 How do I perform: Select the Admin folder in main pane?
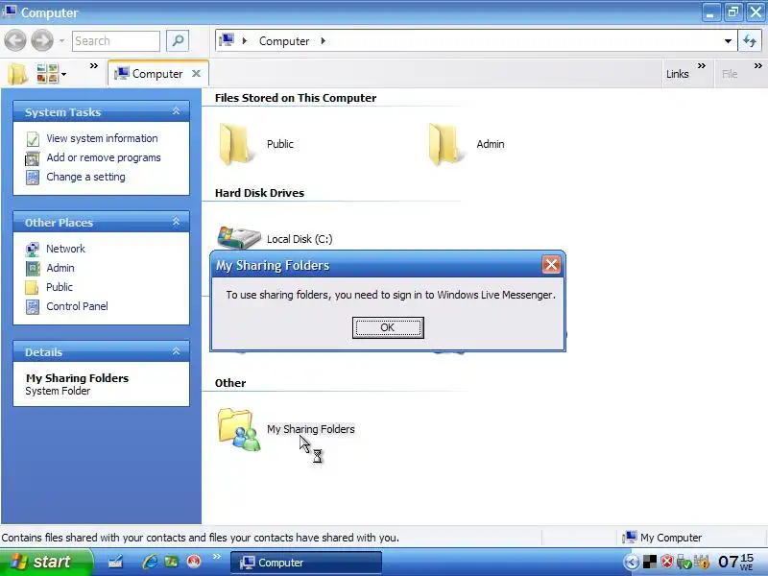[467, 144]
